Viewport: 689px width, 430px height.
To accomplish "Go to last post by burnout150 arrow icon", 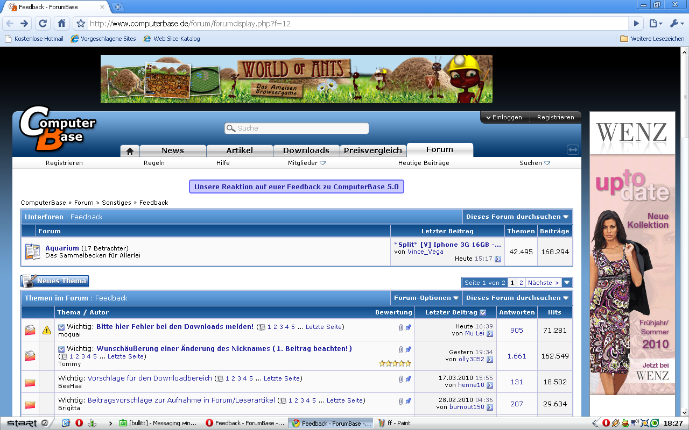I will tap(490, 407).
